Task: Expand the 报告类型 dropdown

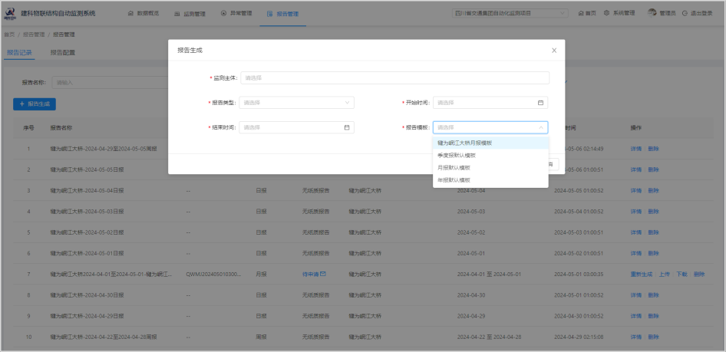Action: [x=297, y=103]
